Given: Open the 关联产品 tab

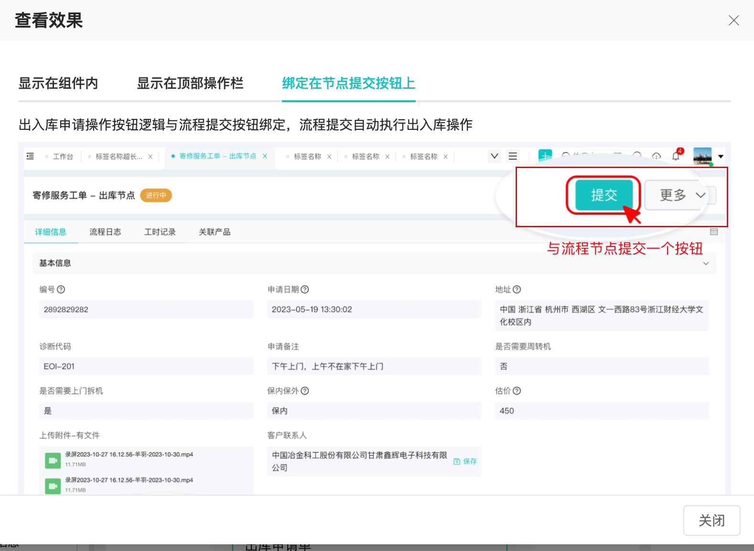Looking at the screenshot, I should [x=215, y=232].
